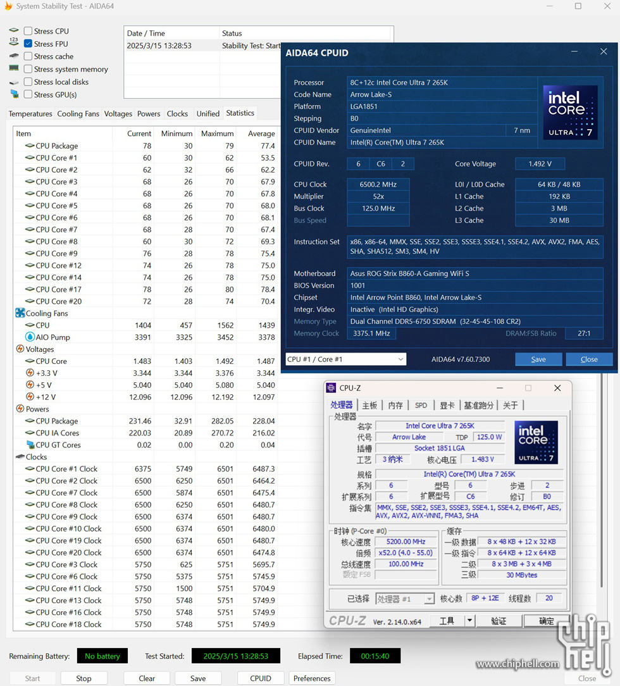The image size is (620, 686).
Task: Click the Clocks group icon
Action: [20, 456]
